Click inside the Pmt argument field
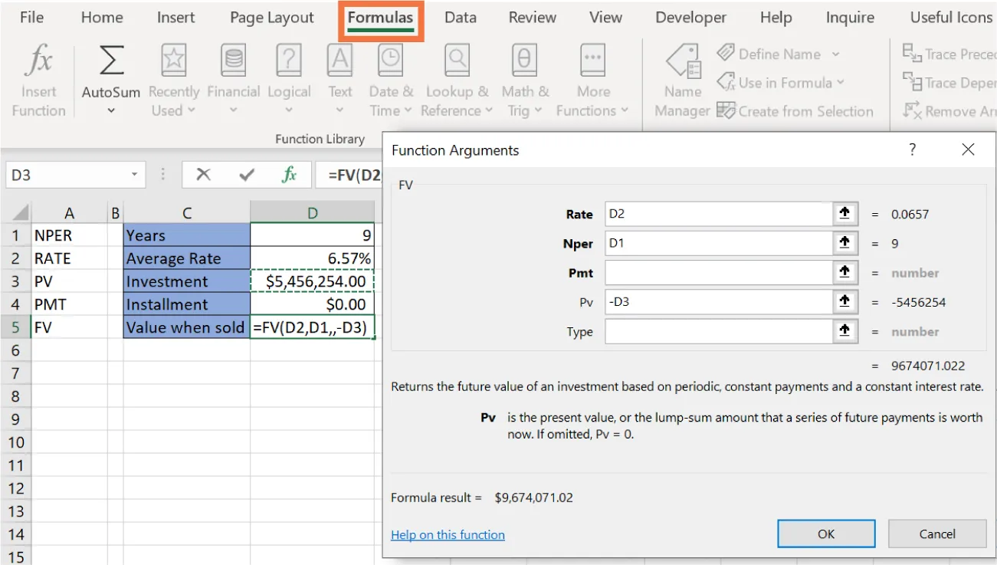The height and width of the screenshot is (565, 997). coord(720,272)
